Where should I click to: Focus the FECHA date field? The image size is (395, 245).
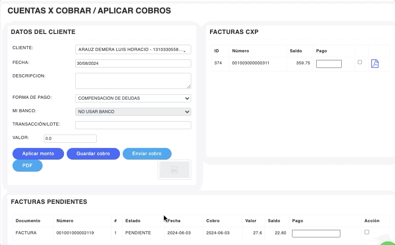(133, 63)
